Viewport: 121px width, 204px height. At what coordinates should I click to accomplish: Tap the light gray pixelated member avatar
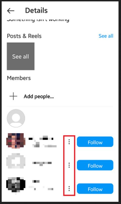click(x=16, y=161)
